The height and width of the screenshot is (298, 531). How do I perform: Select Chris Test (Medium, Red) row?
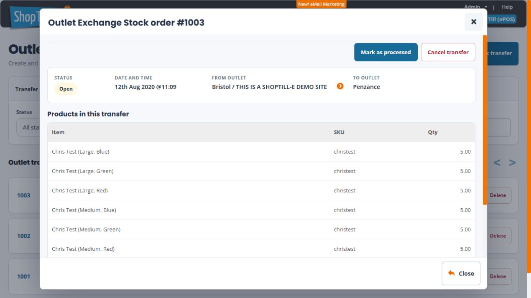click(x=261, y=249)
